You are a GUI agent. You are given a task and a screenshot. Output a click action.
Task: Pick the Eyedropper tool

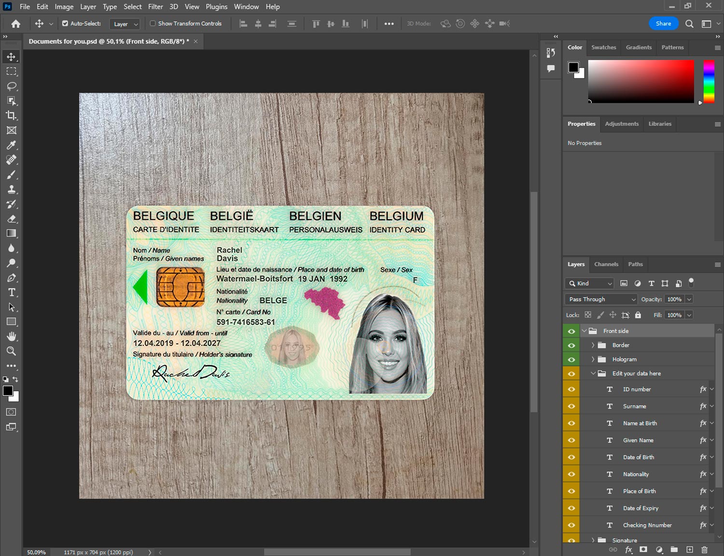[12, 145]
